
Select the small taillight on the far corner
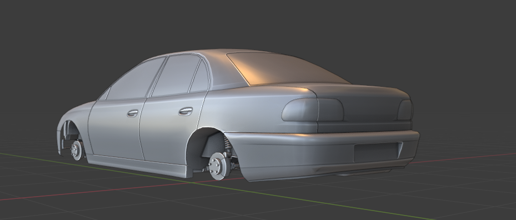tap(405, 110)
